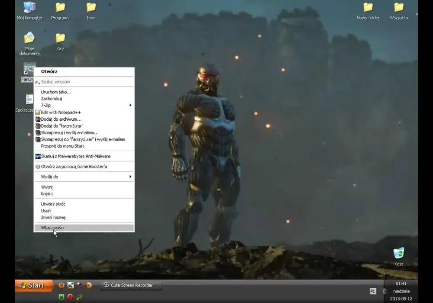Viewport: 433px width, 303px height.
Task: Launch Firefox from quick launch
Action: click(61, 285)
